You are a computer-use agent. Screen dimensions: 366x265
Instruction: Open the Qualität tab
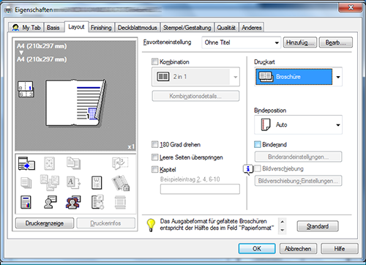pos(226,28)
